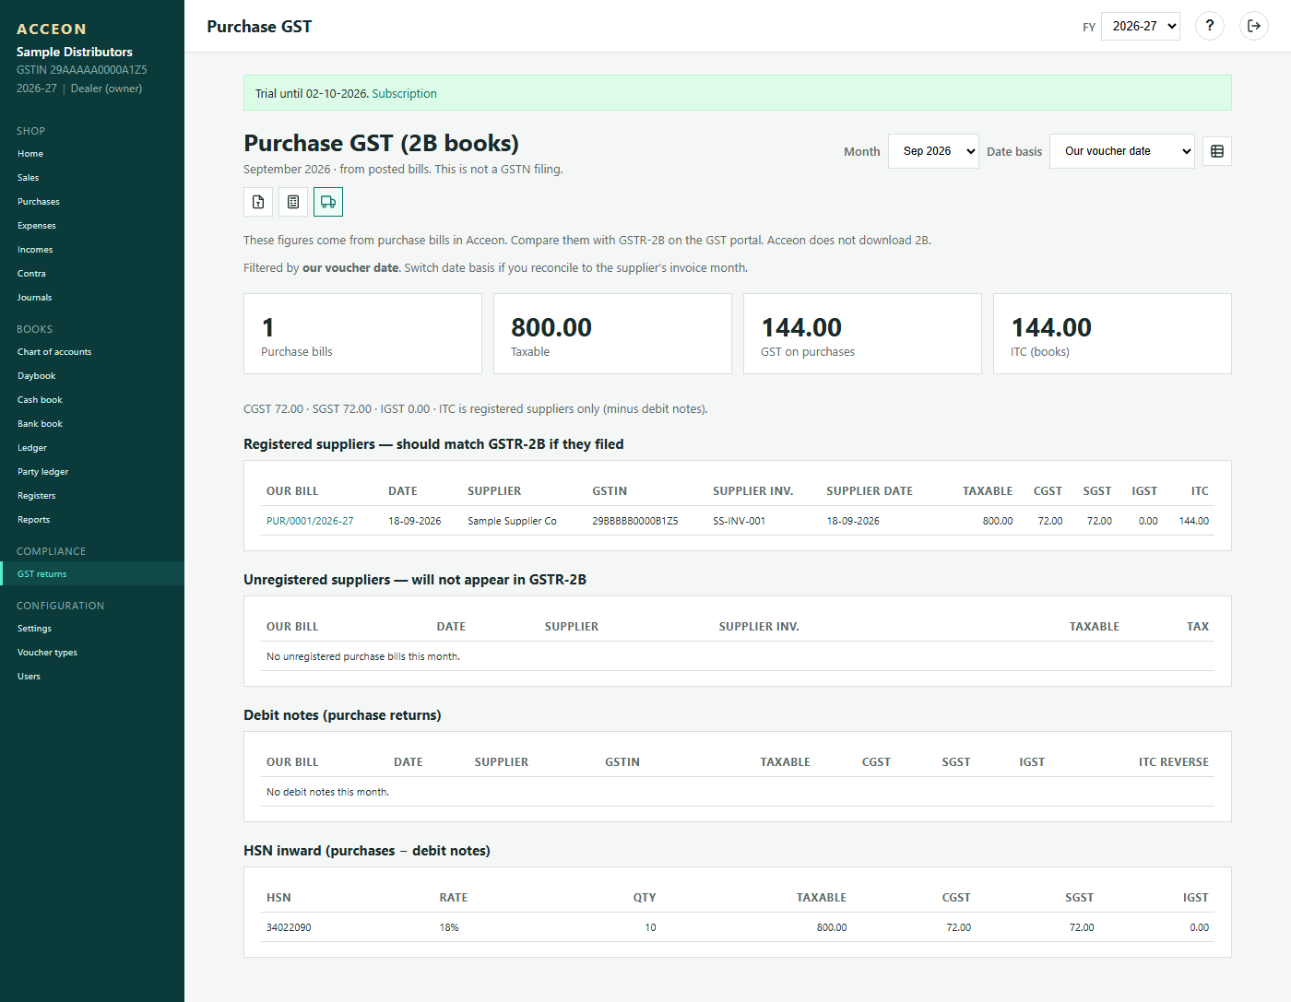Screen dimensions: 1291x1002
Task: Open the file-with-arrow report icon button
Action: point(258,202)
